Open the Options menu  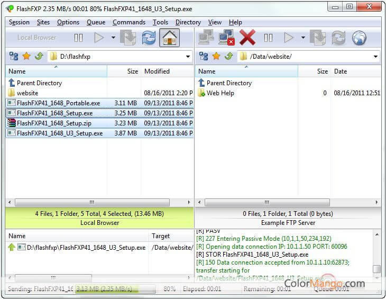click(x=68, y=22)
